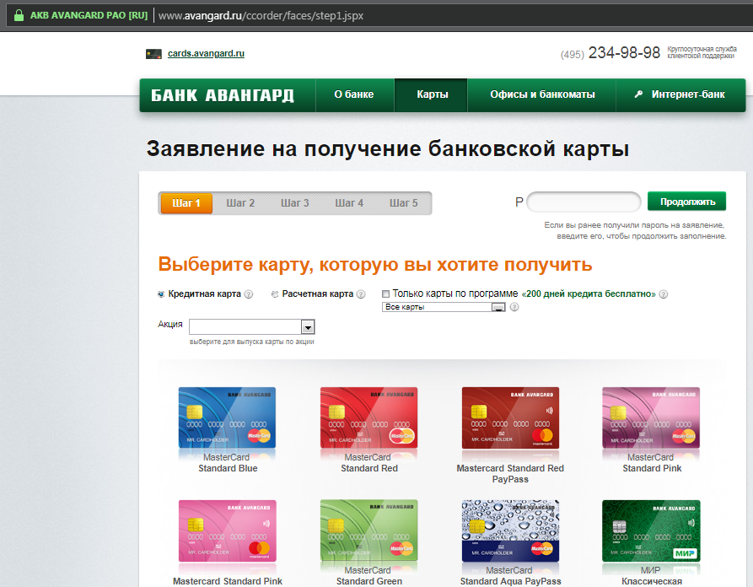
Task: Choose the МИР Классическая card image
Action: click(x=651, y=530)
